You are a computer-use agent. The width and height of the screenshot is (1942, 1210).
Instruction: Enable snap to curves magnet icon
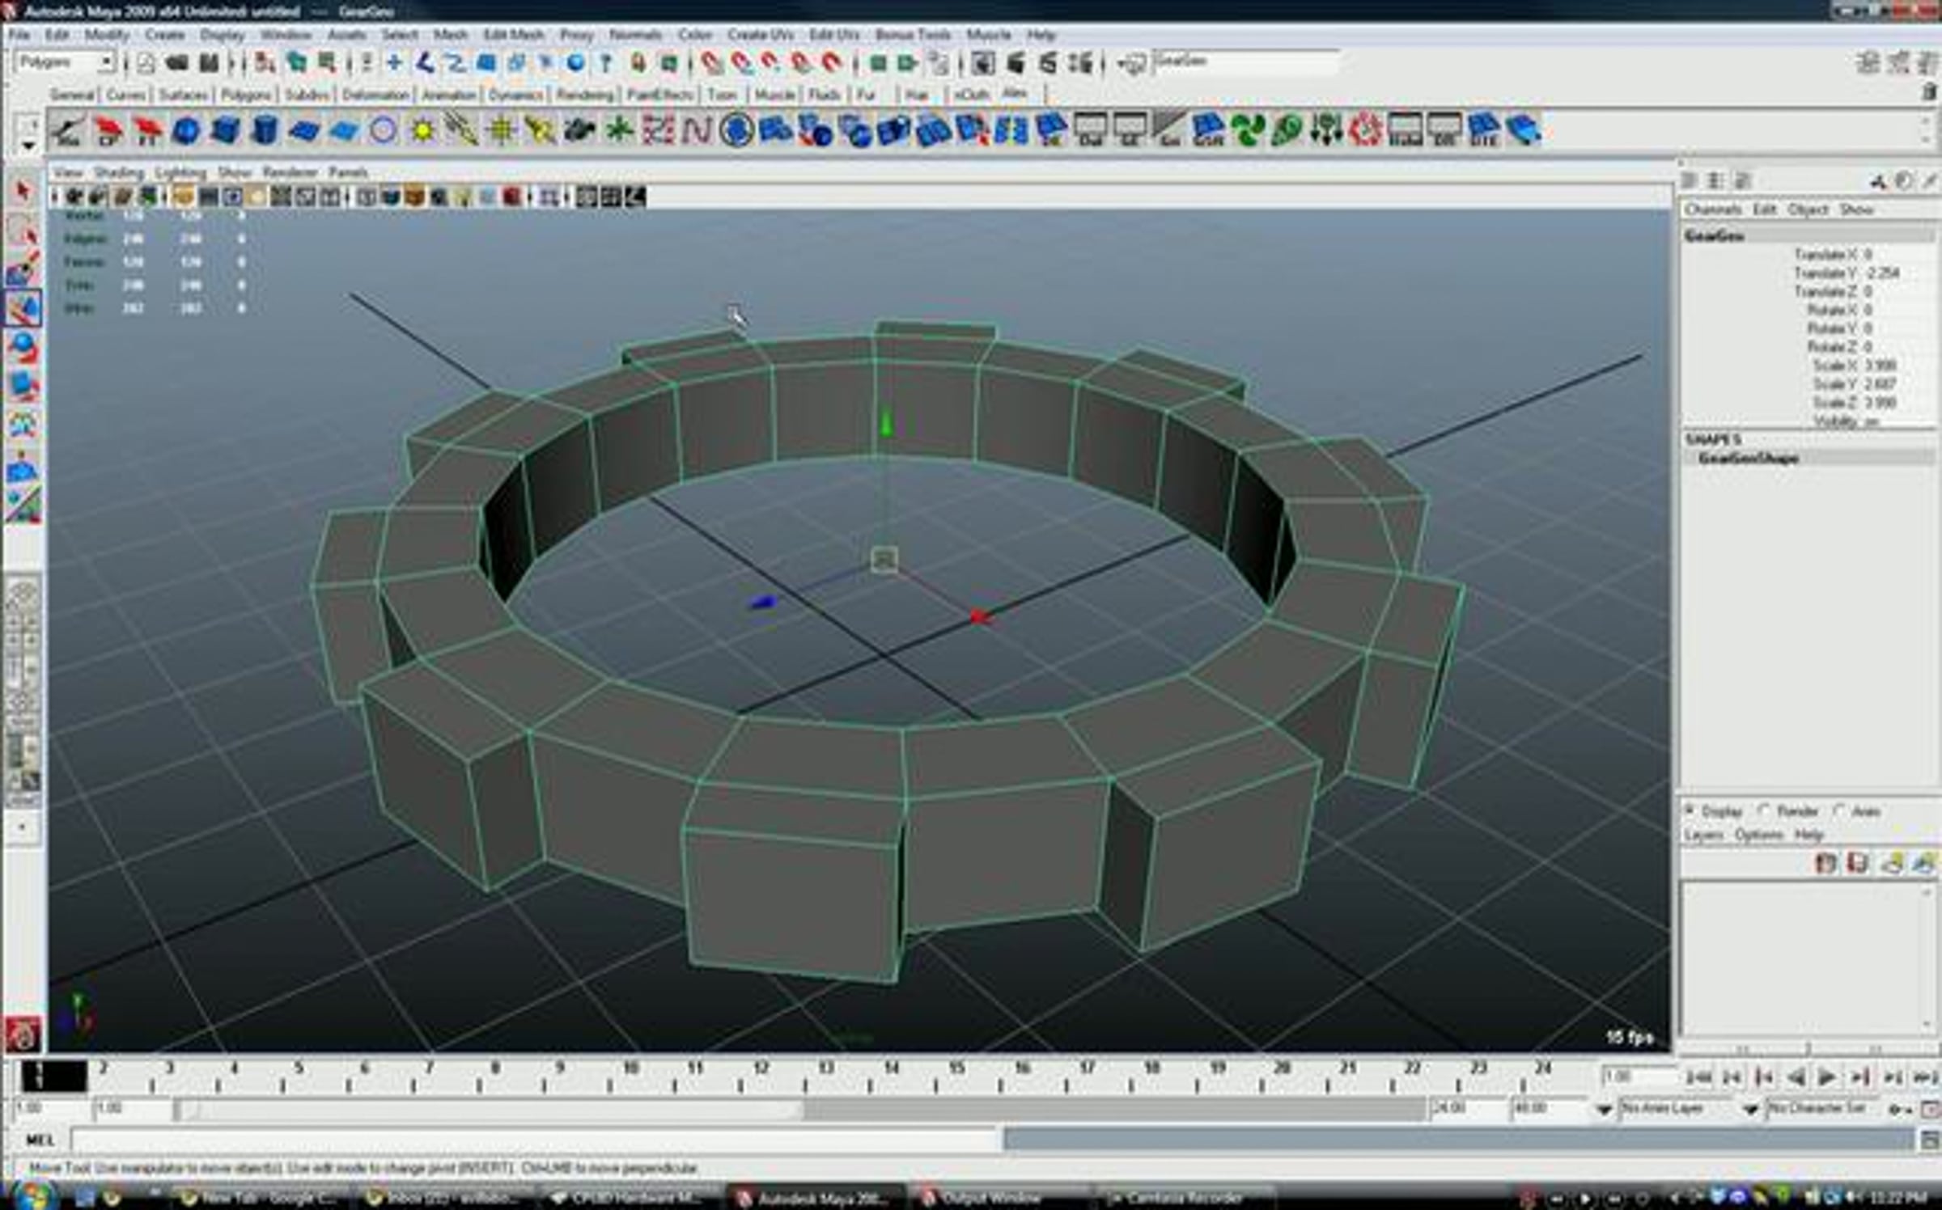[x=741, y=63]
